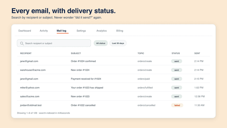Select subject New order #1024
Screen dimensions: 227x128
tap(80, 70)
